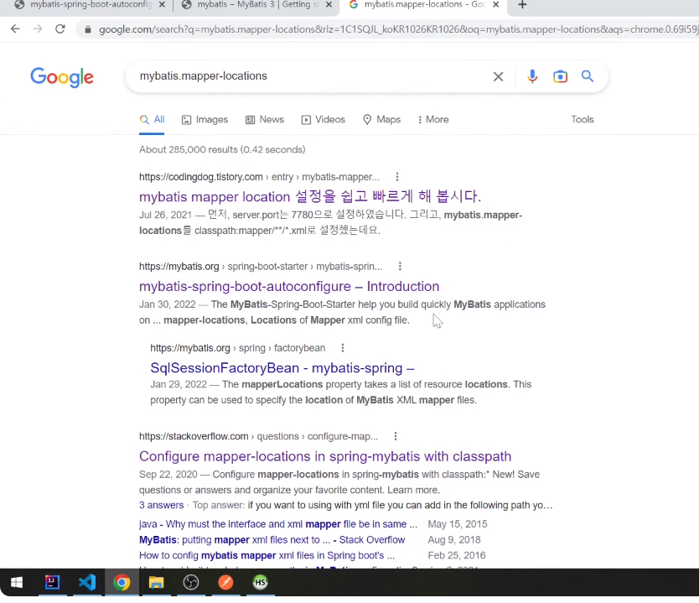Open 'MyBatis: putting mapper xml files next to' link
Image resolution: width=699 pixels, height=603 pixels.
(x=272, y=539)
